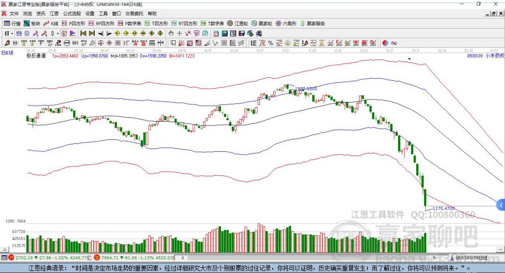Open the 江恩轮 Gann wheel
Screen dimensions: 505x273
[x=238, y=24]
